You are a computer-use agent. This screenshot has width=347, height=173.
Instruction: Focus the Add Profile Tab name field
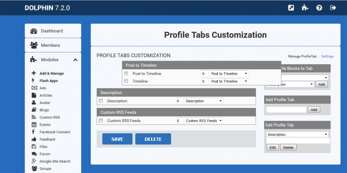click(286, 110)
